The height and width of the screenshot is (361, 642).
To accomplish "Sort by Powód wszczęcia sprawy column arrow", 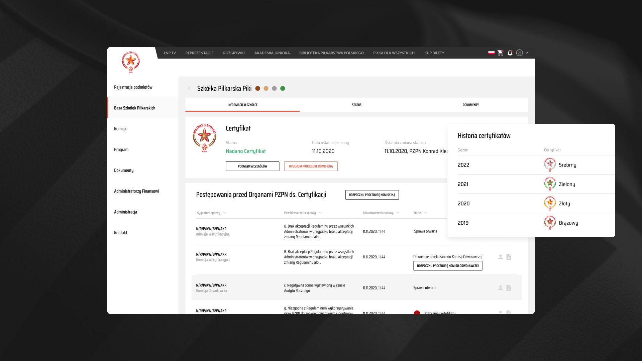I will click(x=320, y=213).
